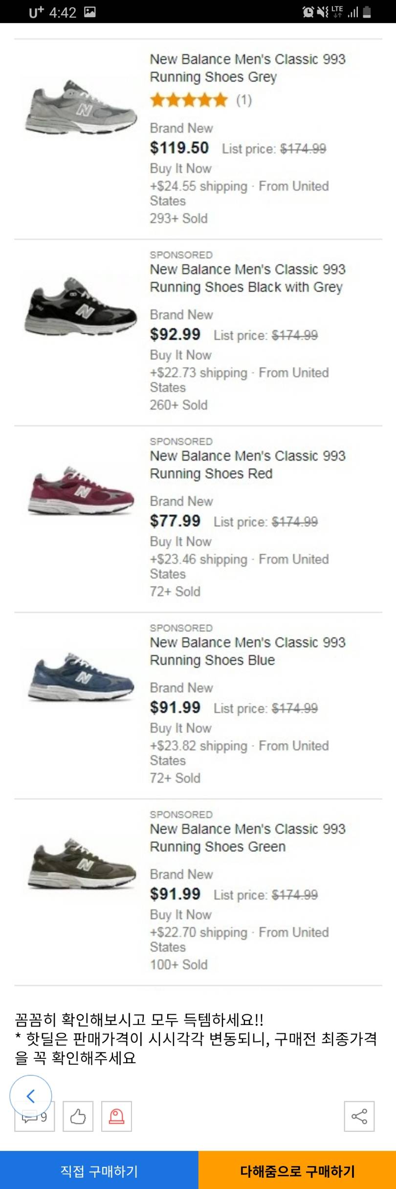The image size is (396, 1189).
Task: Tap the battery status icon
Action: [367, 12]
